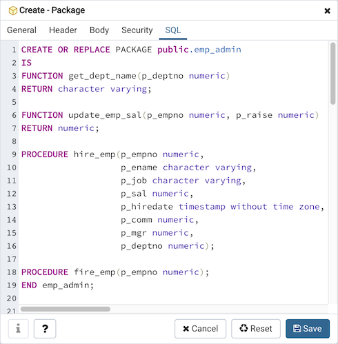
Task: Click 'fire_emp' procedure name on line 18
Action: pos(95,272)
